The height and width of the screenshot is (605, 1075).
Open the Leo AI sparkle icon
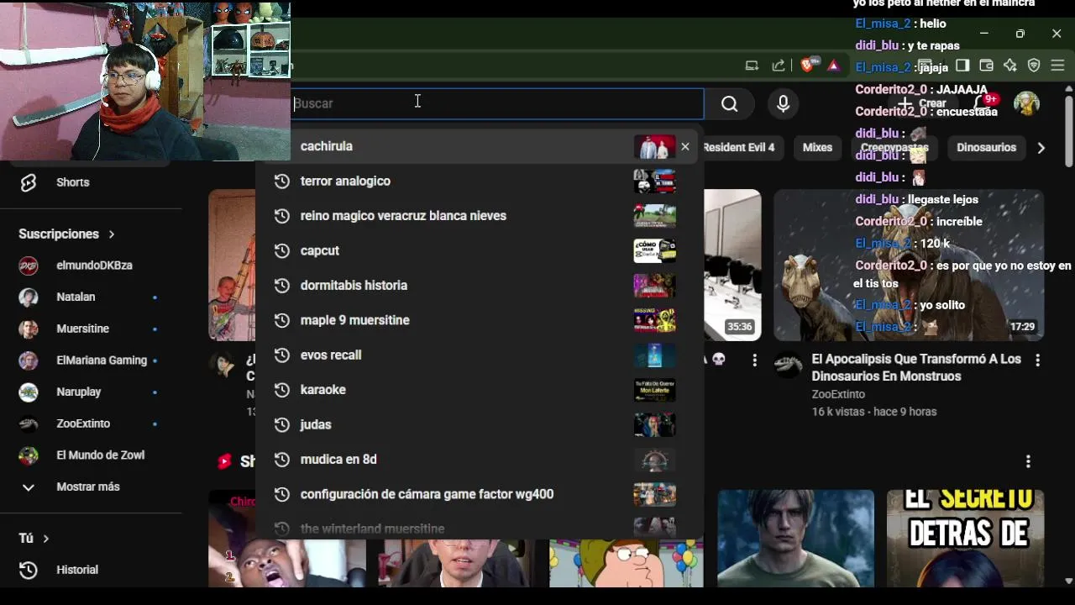[x=1010, y=66]
